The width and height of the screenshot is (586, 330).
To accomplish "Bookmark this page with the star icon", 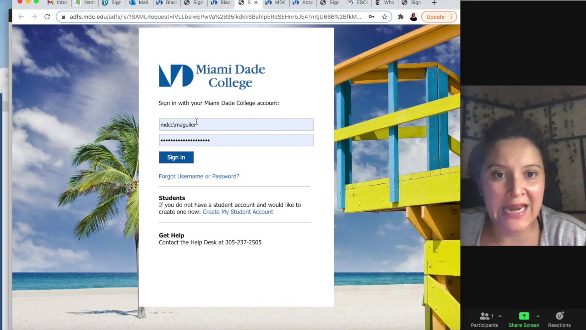I will point(385,17).
